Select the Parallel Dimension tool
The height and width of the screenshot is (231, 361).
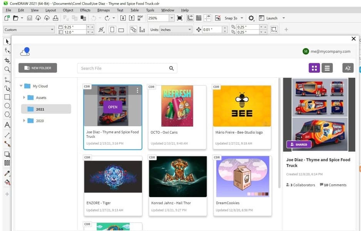7,135
